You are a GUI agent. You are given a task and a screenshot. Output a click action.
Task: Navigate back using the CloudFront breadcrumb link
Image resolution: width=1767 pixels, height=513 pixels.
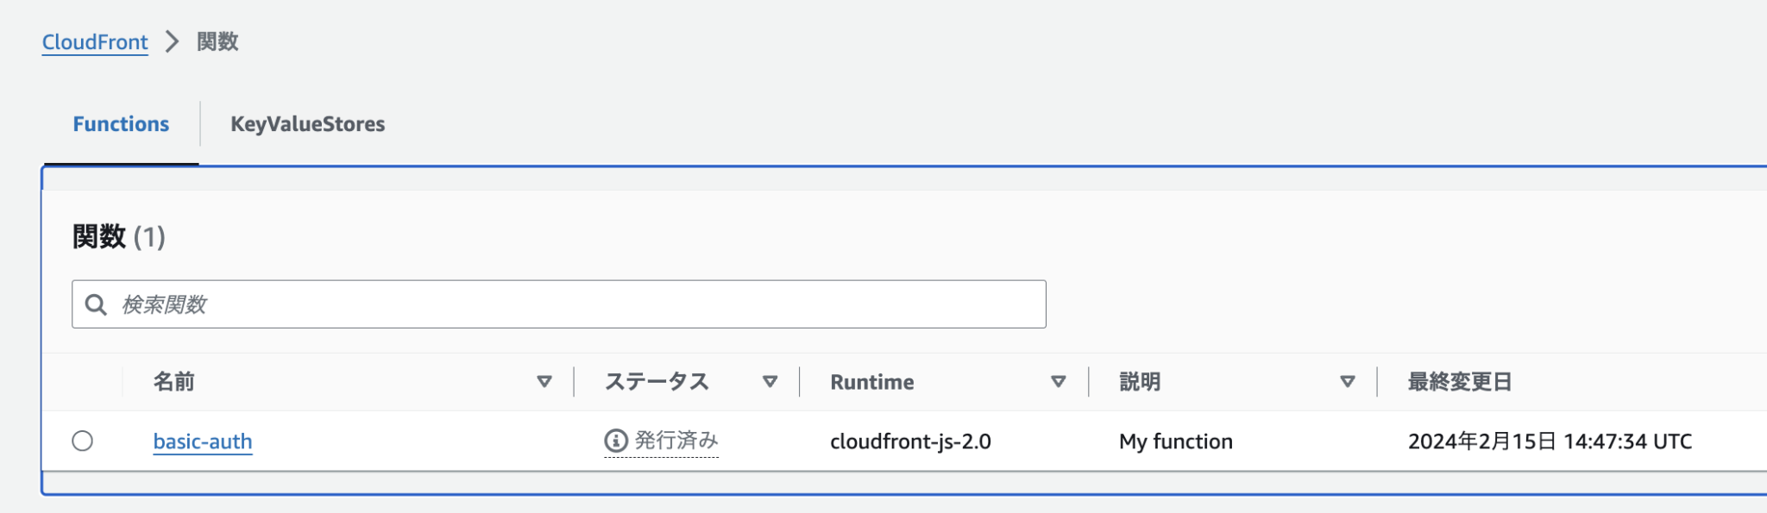tap(95, 41)
